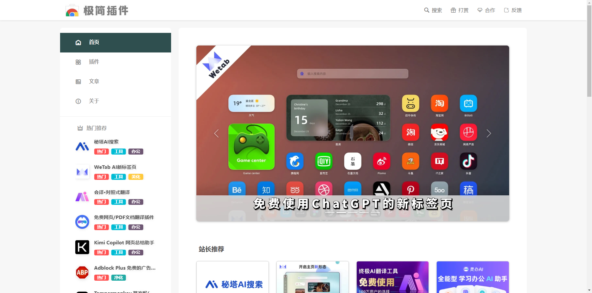This screenshot has width=592, height=293.
Task: Go to 插件 in the sidebar menu
Action: click(115, 62)
